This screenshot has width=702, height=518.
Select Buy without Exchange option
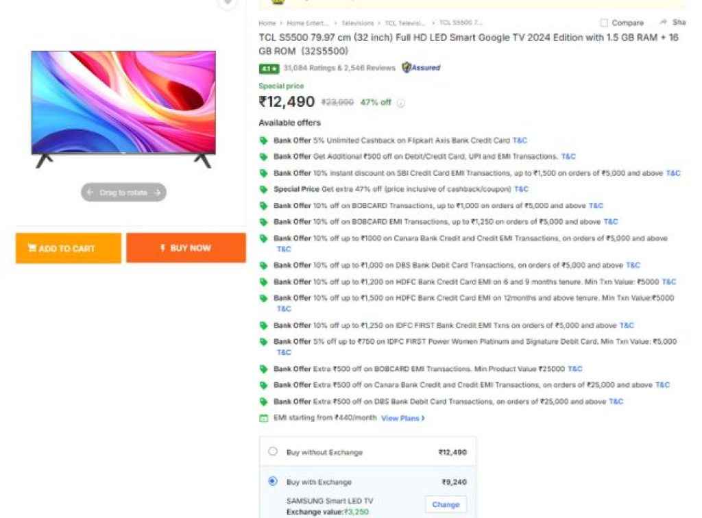pyautogui.click(x=273, y=452)
